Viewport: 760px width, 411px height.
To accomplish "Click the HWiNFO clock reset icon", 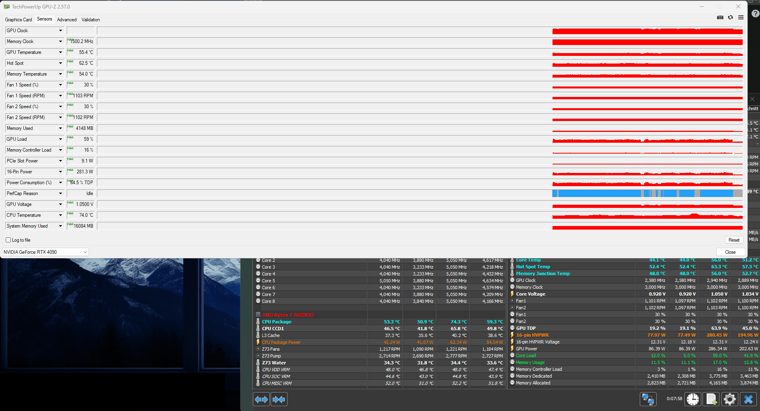I will pos(693,399).
